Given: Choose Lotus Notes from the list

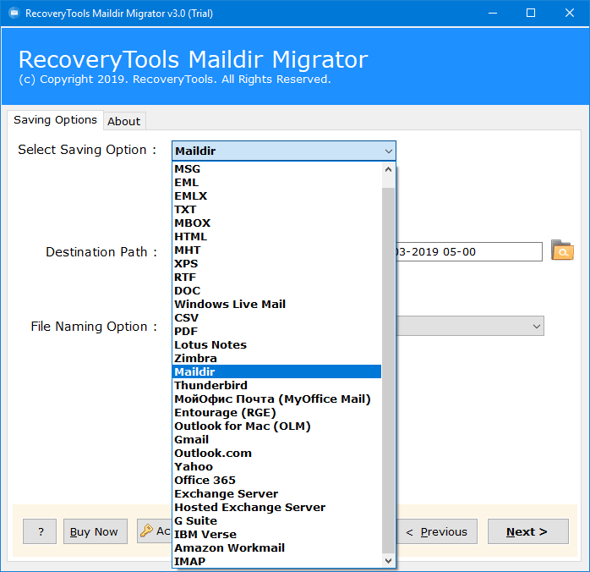Looking at the screenshot, I should (x=277, y=345).
